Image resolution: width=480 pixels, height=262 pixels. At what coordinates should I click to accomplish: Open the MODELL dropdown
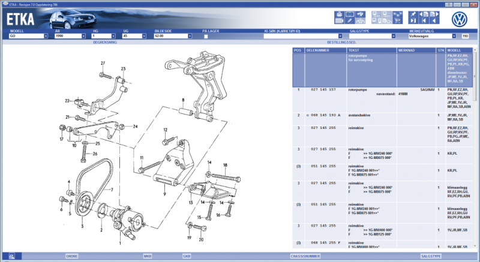point(46,37)
